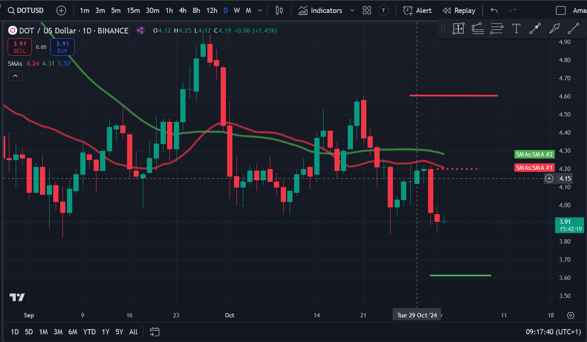
Task: Add symbol with the plus-circle icon
Action: [61, 10]
